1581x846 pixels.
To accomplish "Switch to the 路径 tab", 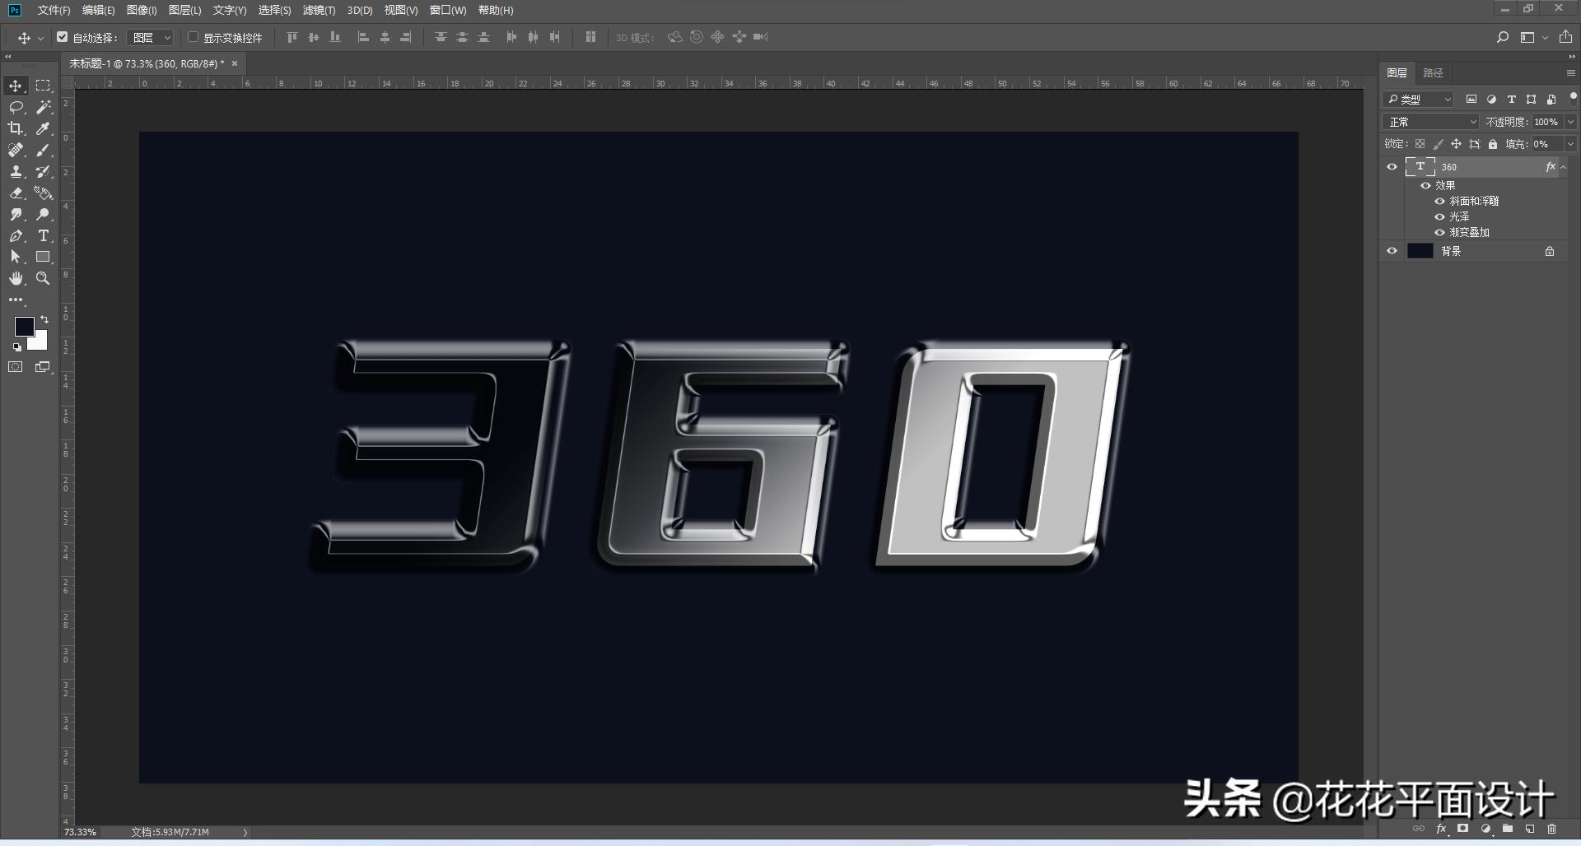I will (x=1433, y=72).
